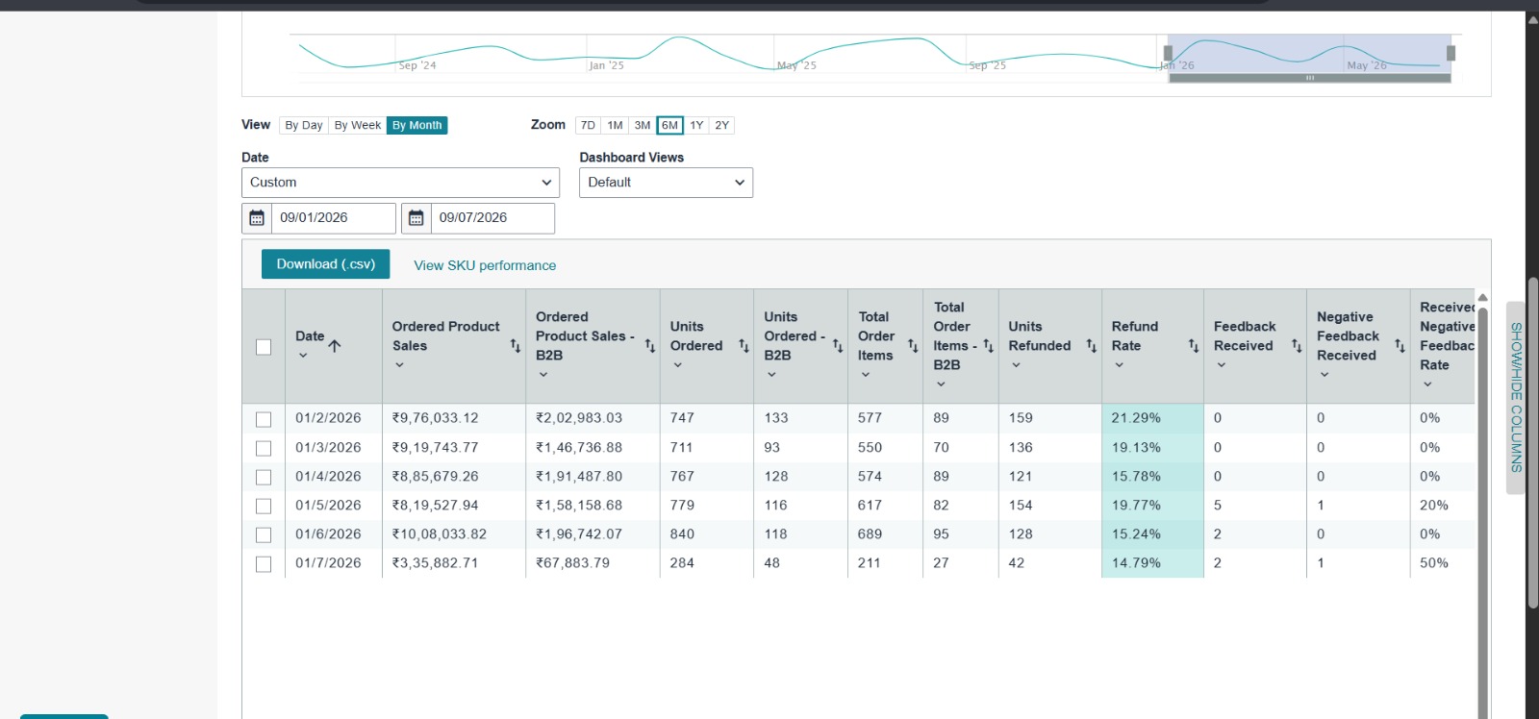The image size is (1539, 719).
Task: Switch view to By Day
Action: coord(304,126)
